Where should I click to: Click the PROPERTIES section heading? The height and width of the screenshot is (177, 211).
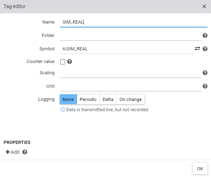[17, 143]
